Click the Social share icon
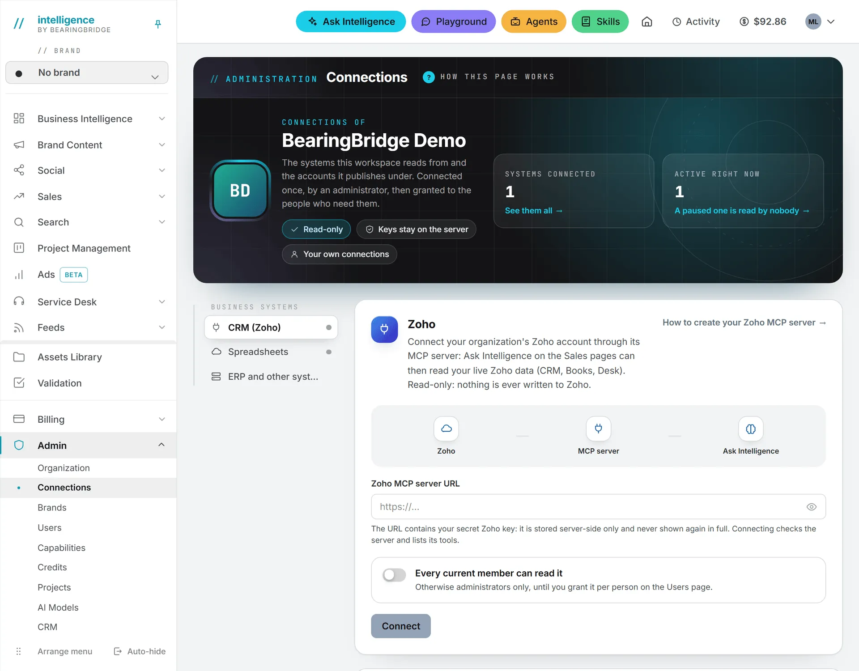The image size is (859, 671). [19, 170]
